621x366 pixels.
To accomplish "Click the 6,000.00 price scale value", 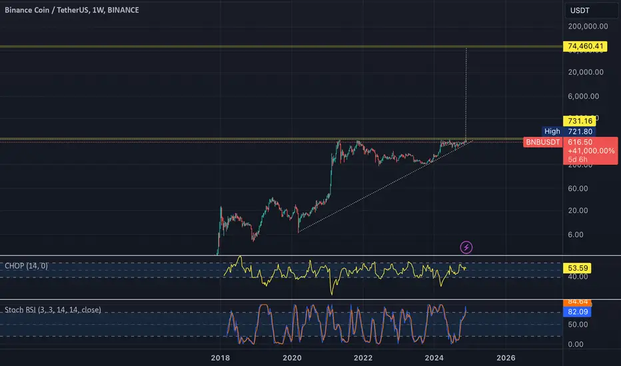I will 584,96.
